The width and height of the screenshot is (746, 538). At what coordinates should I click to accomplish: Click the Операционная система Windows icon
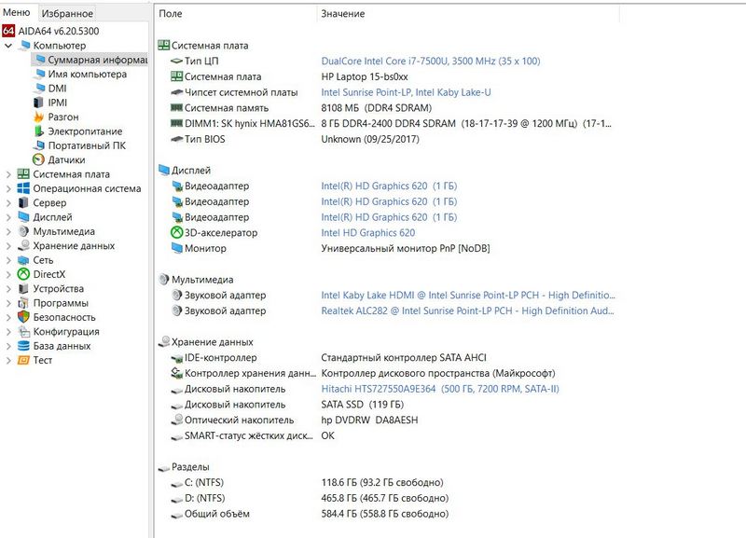[23, 188]
